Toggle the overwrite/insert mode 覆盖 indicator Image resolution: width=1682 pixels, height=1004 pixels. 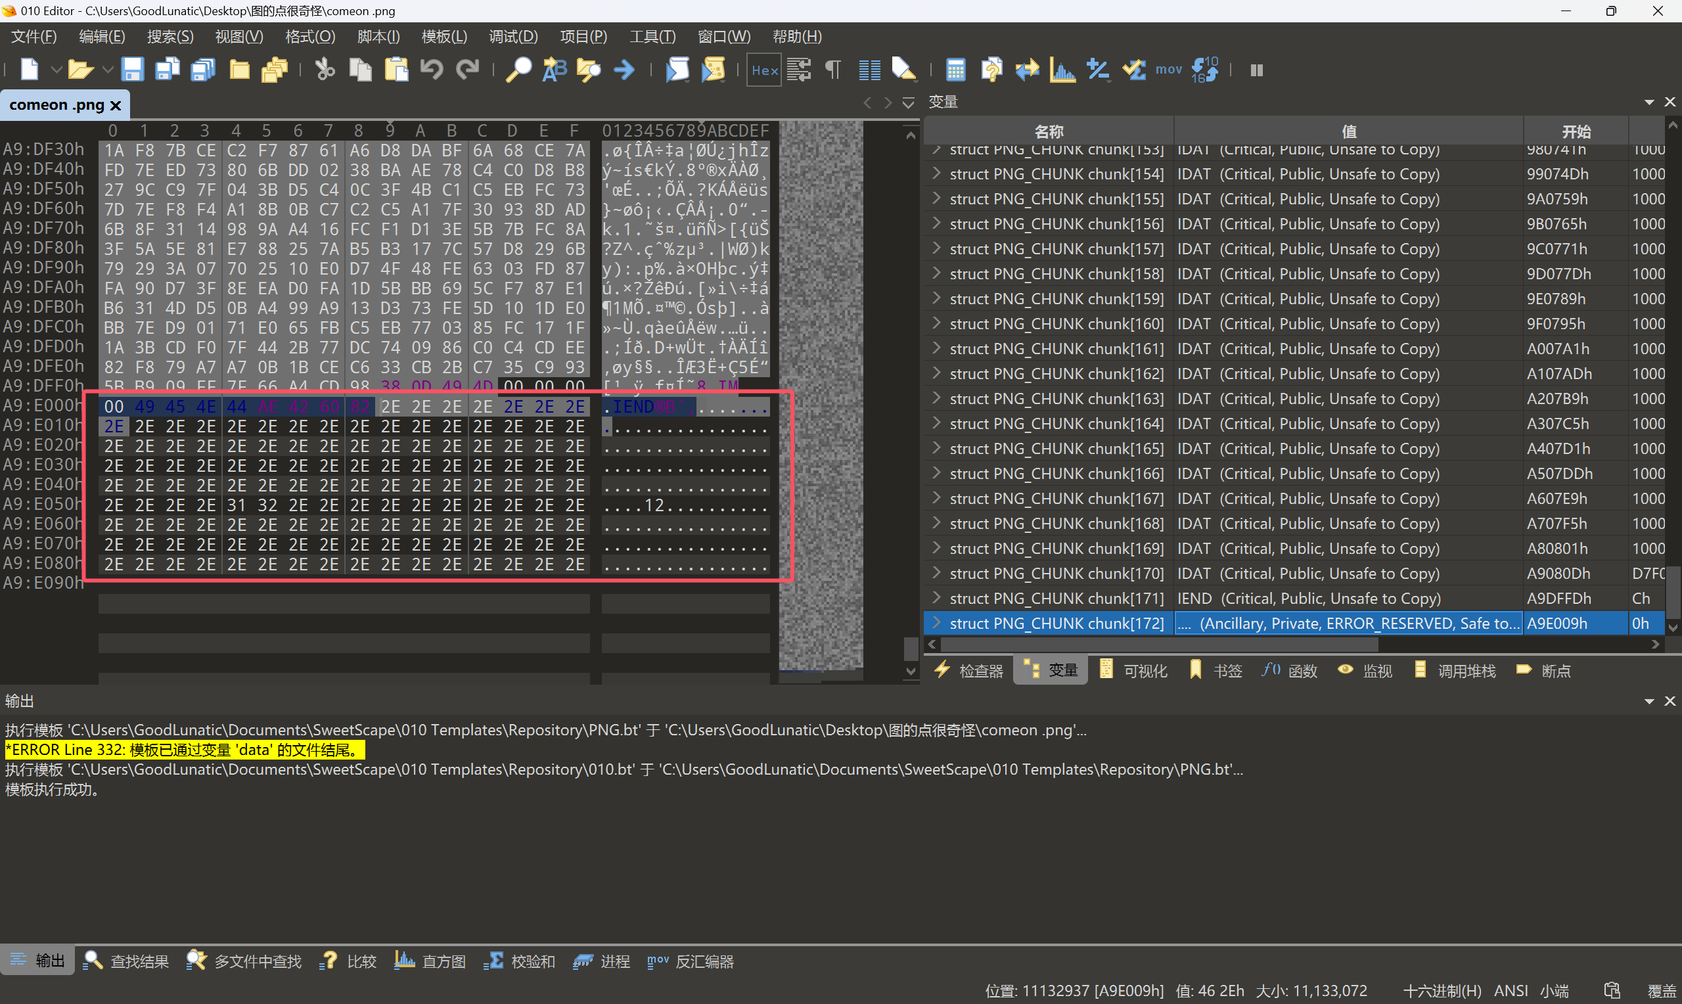coord(1662,990)
